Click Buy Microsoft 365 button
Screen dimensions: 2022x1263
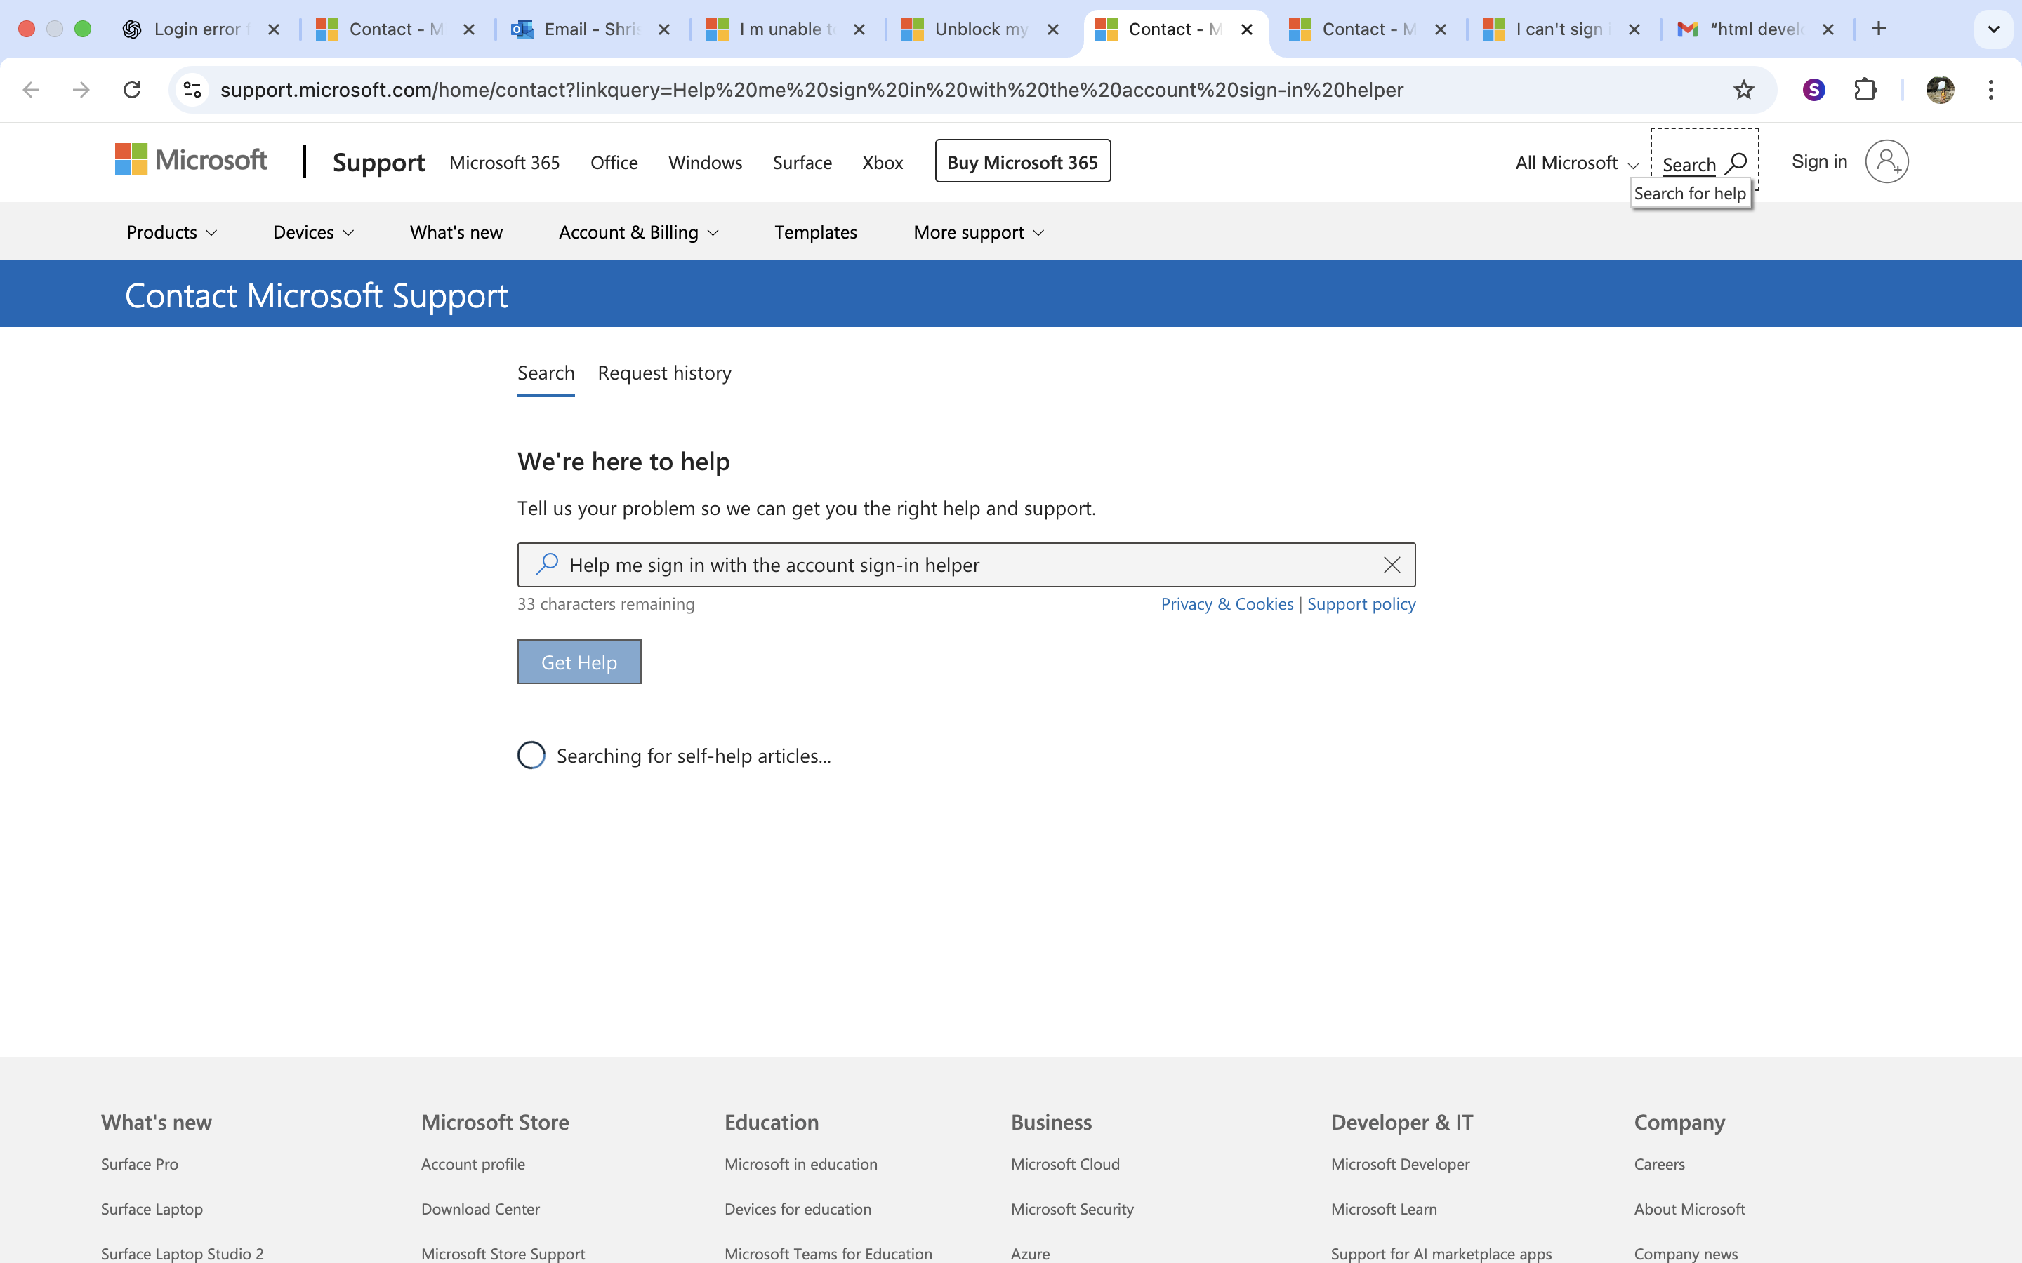point(1023,161)
